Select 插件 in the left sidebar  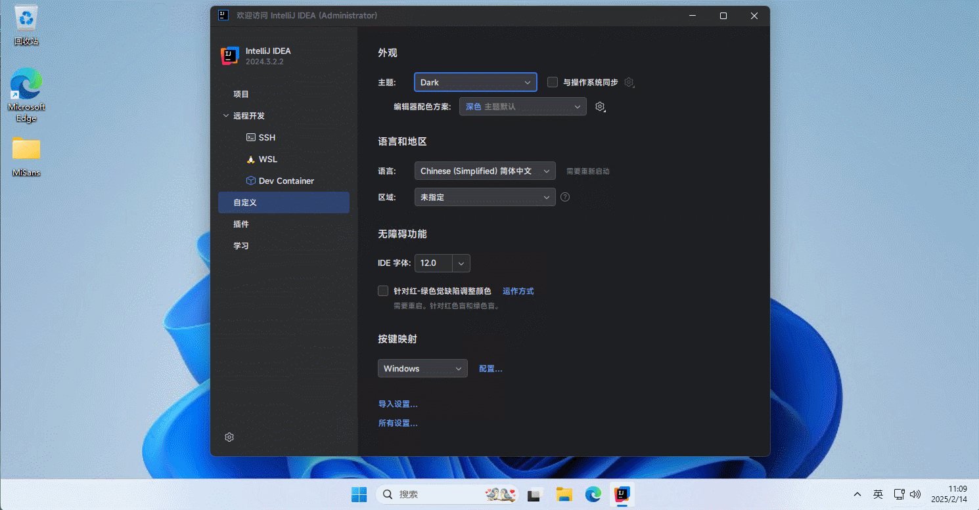click(241, 224)
